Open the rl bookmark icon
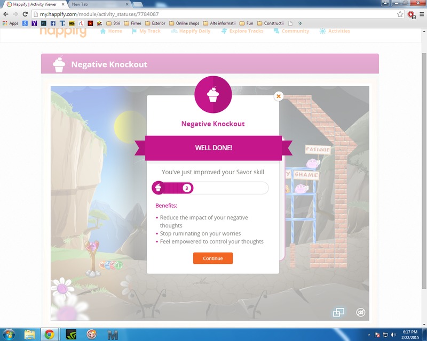Viewport: 427px width, 341px height. [x=81, y=23]
